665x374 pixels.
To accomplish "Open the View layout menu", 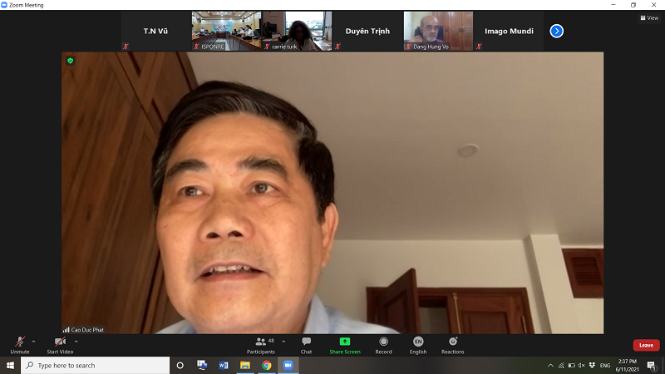I will click(649, 17).
